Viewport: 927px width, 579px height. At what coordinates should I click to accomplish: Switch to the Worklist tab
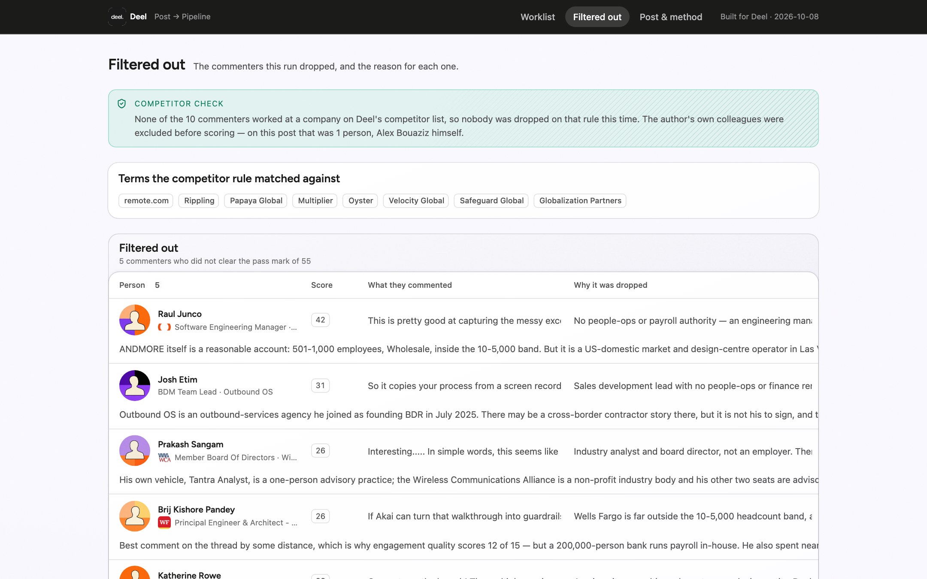[538, 17]
